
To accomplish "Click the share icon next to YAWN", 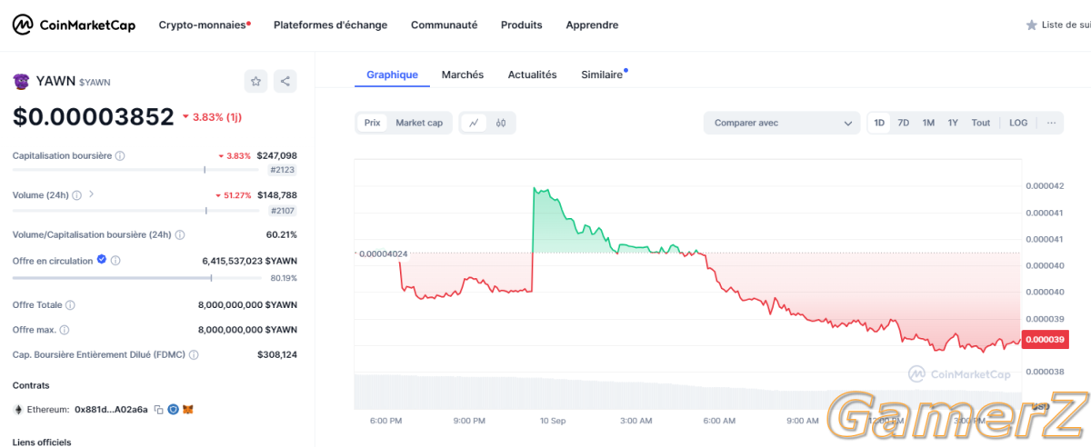I will click(285, 82).
